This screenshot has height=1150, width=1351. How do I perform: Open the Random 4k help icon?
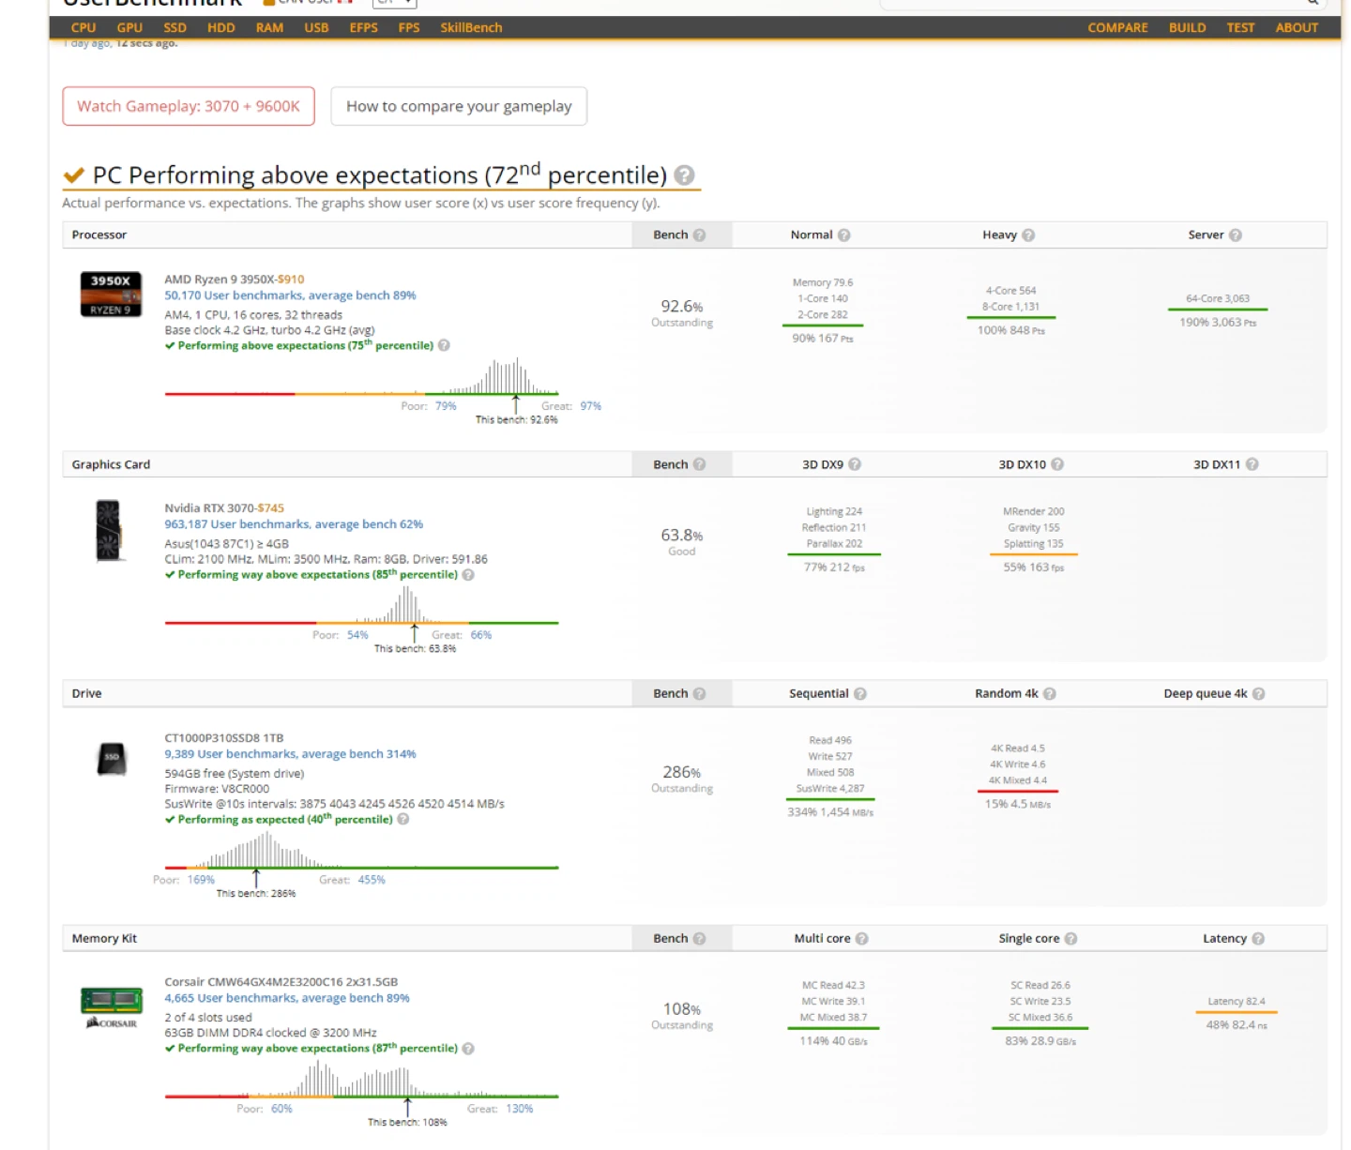pyautogui.click(x=1050, y=694)
